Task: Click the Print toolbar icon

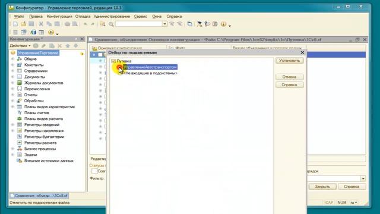Action: click(x=67, y=24)
